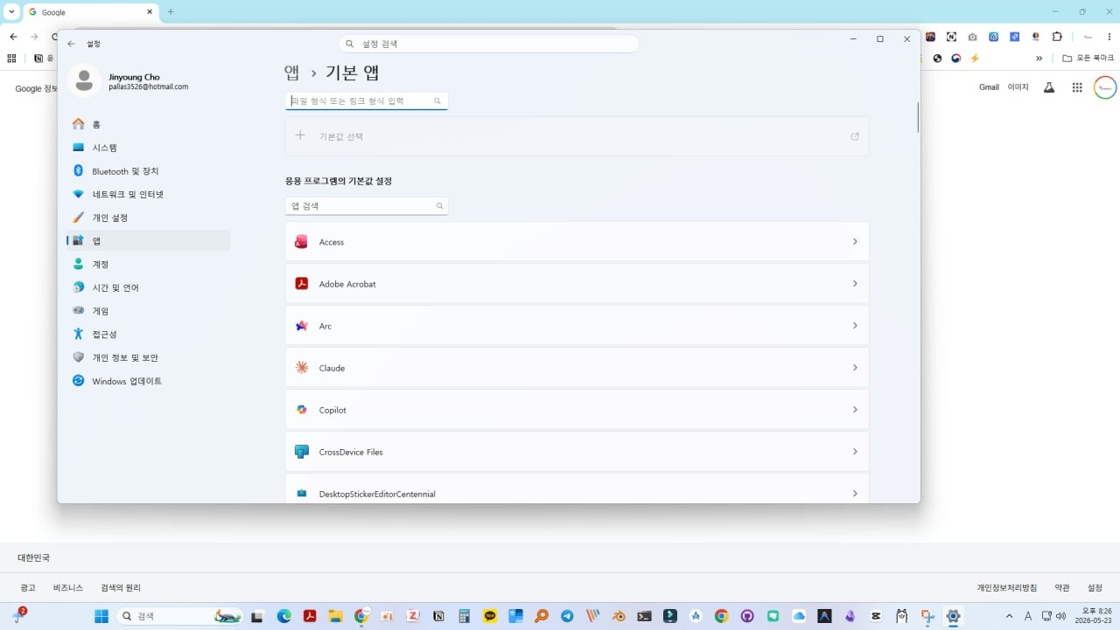Click the plus icon beside 기본값 선택
This screenshot has height=630, width=1120.
pyautogui.click(x=300, y=135)
